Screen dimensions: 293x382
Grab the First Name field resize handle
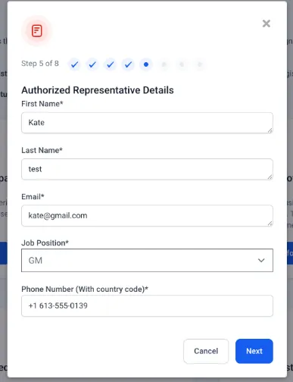270,130
